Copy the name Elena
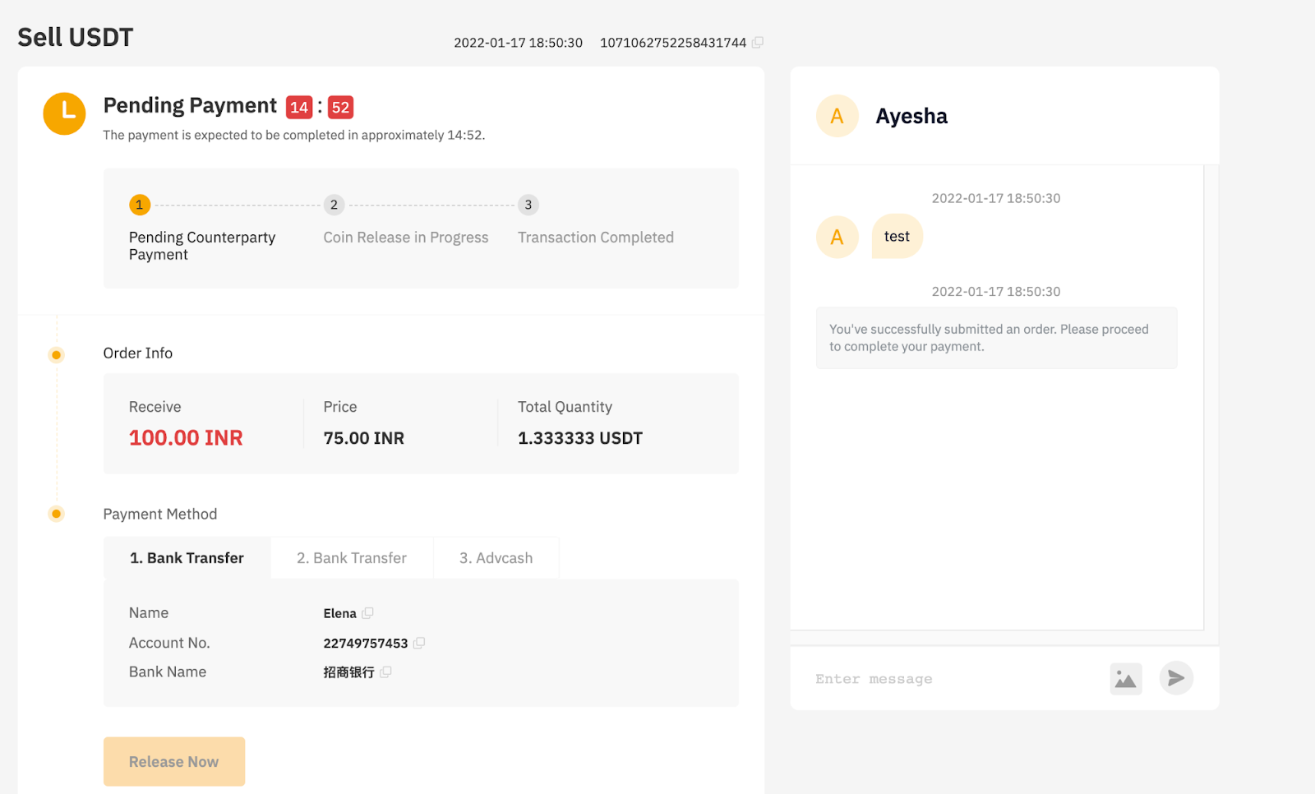 (367, 613)
